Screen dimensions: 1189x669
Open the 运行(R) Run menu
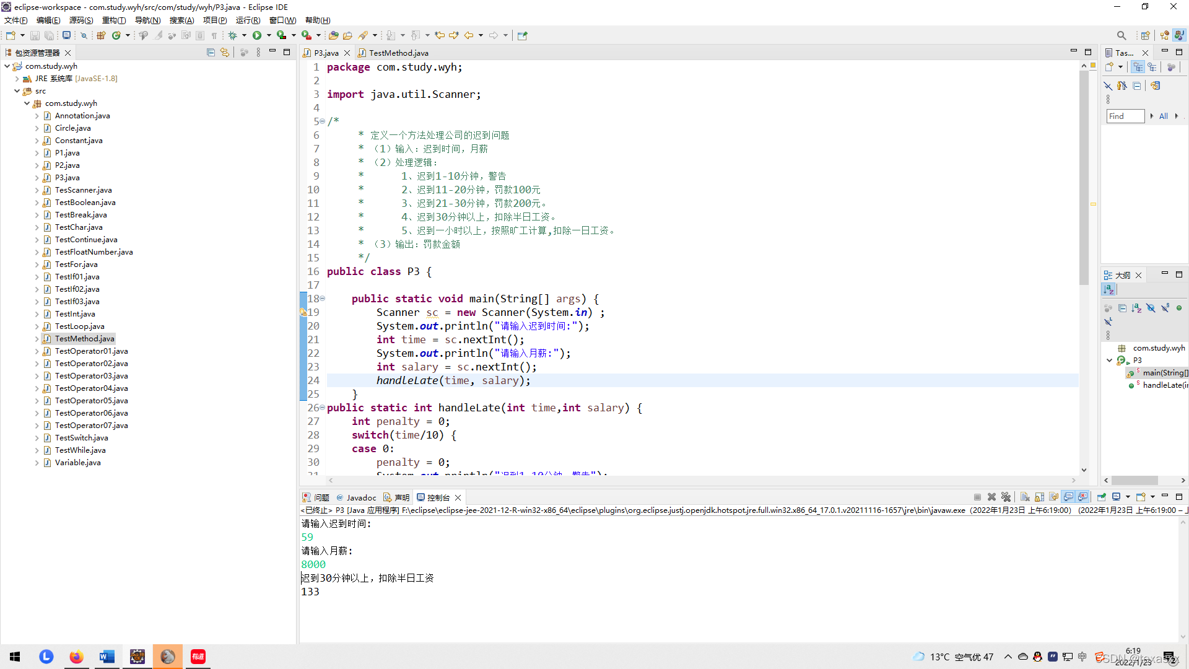pyautogui.click(x=248, y=20)
